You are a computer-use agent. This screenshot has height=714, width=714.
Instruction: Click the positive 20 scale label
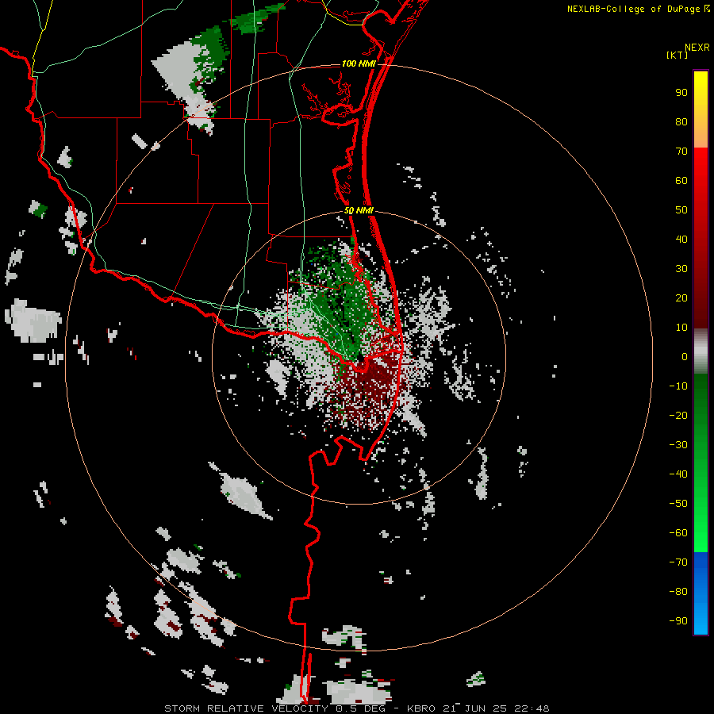pos(681,298)
